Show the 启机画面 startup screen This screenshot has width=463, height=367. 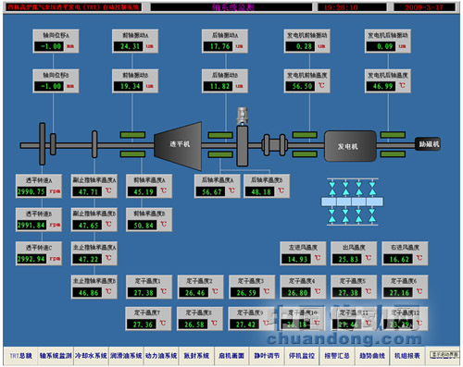(231, 356)
